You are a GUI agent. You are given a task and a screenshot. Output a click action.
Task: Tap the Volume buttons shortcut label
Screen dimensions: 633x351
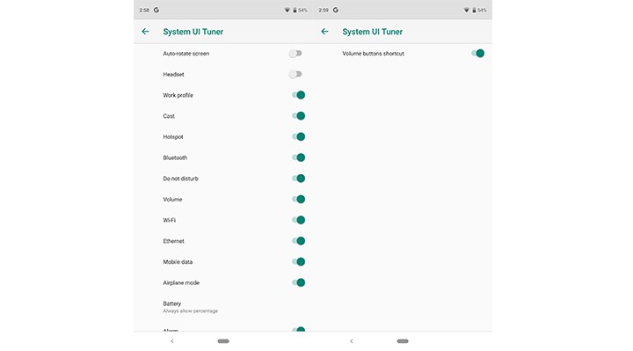(x=373, y=54)
